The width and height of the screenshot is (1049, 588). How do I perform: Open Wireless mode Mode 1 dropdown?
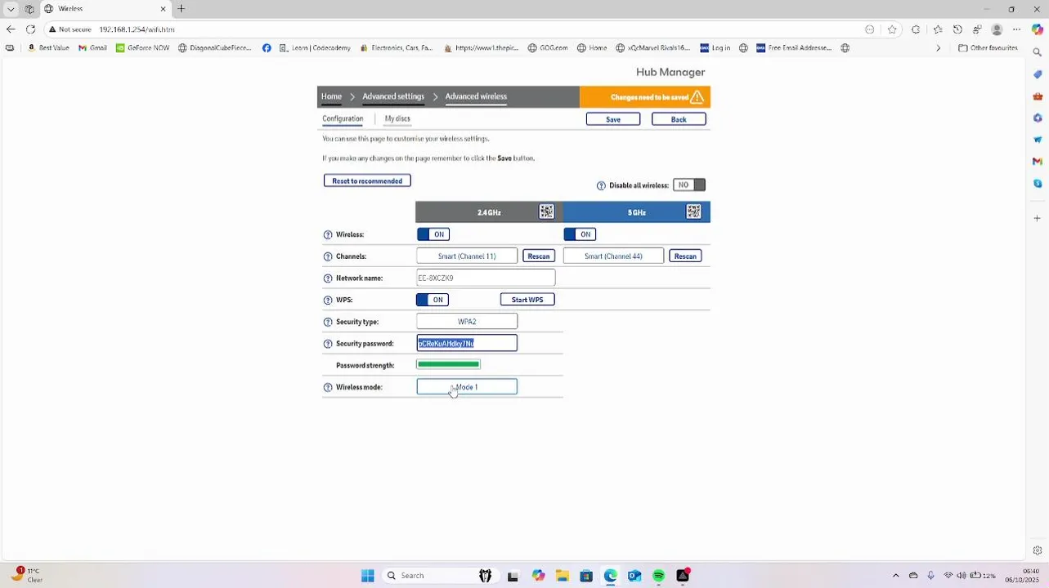[467, 387]
